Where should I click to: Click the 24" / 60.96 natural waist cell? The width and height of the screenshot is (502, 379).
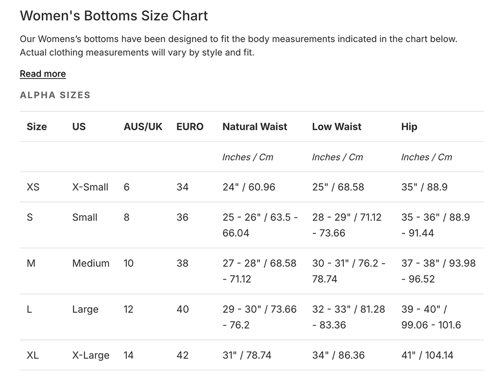pyautogui.click(x=249, y=187)
